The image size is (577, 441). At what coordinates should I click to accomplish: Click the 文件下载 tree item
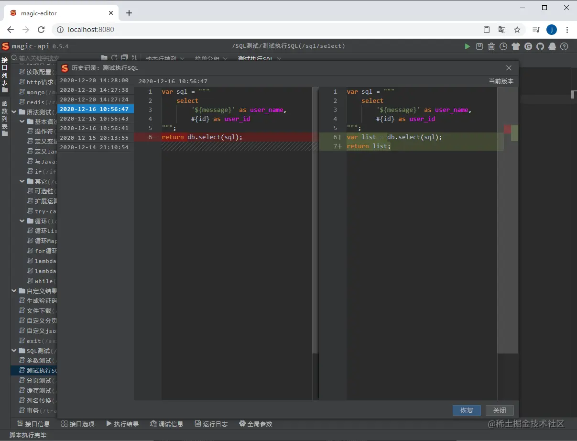coord(38,311)
